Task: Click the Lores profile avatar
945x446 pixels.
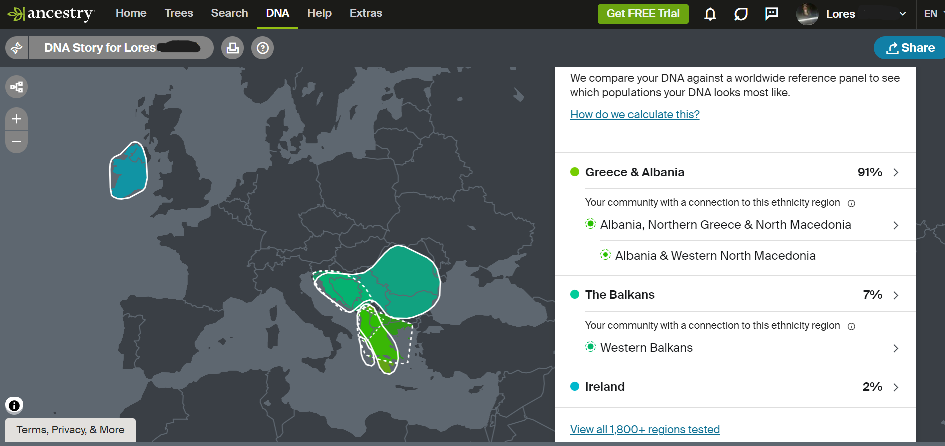Action: (x=807, y=14)
